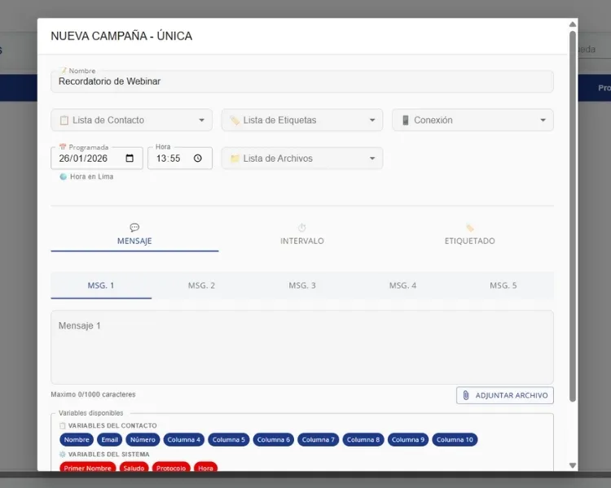
Task: Click the tag icon above Etiquetado
Action: click(469, 228)
